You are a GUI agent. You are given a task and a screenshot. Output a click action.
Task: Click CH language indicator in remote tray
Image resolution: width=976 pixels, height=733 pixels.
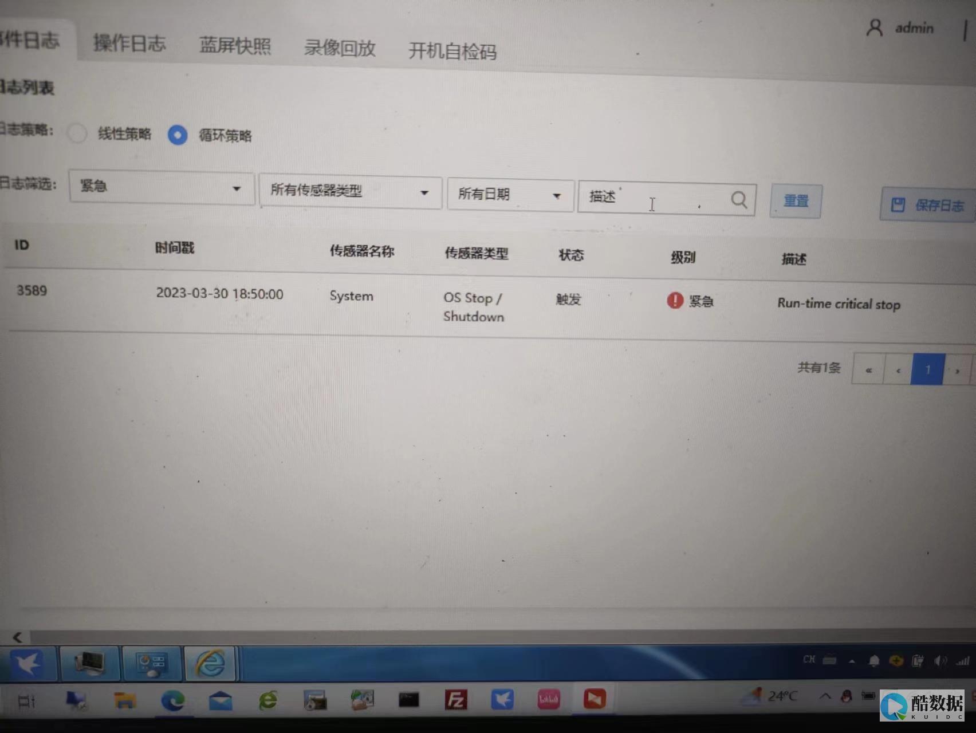pos(809,660)
